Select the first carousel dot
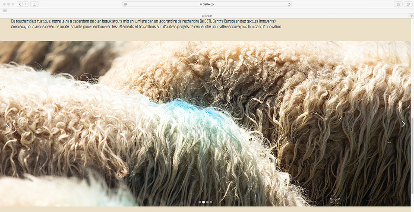This screenshot has width=414, height=212. 199,202
